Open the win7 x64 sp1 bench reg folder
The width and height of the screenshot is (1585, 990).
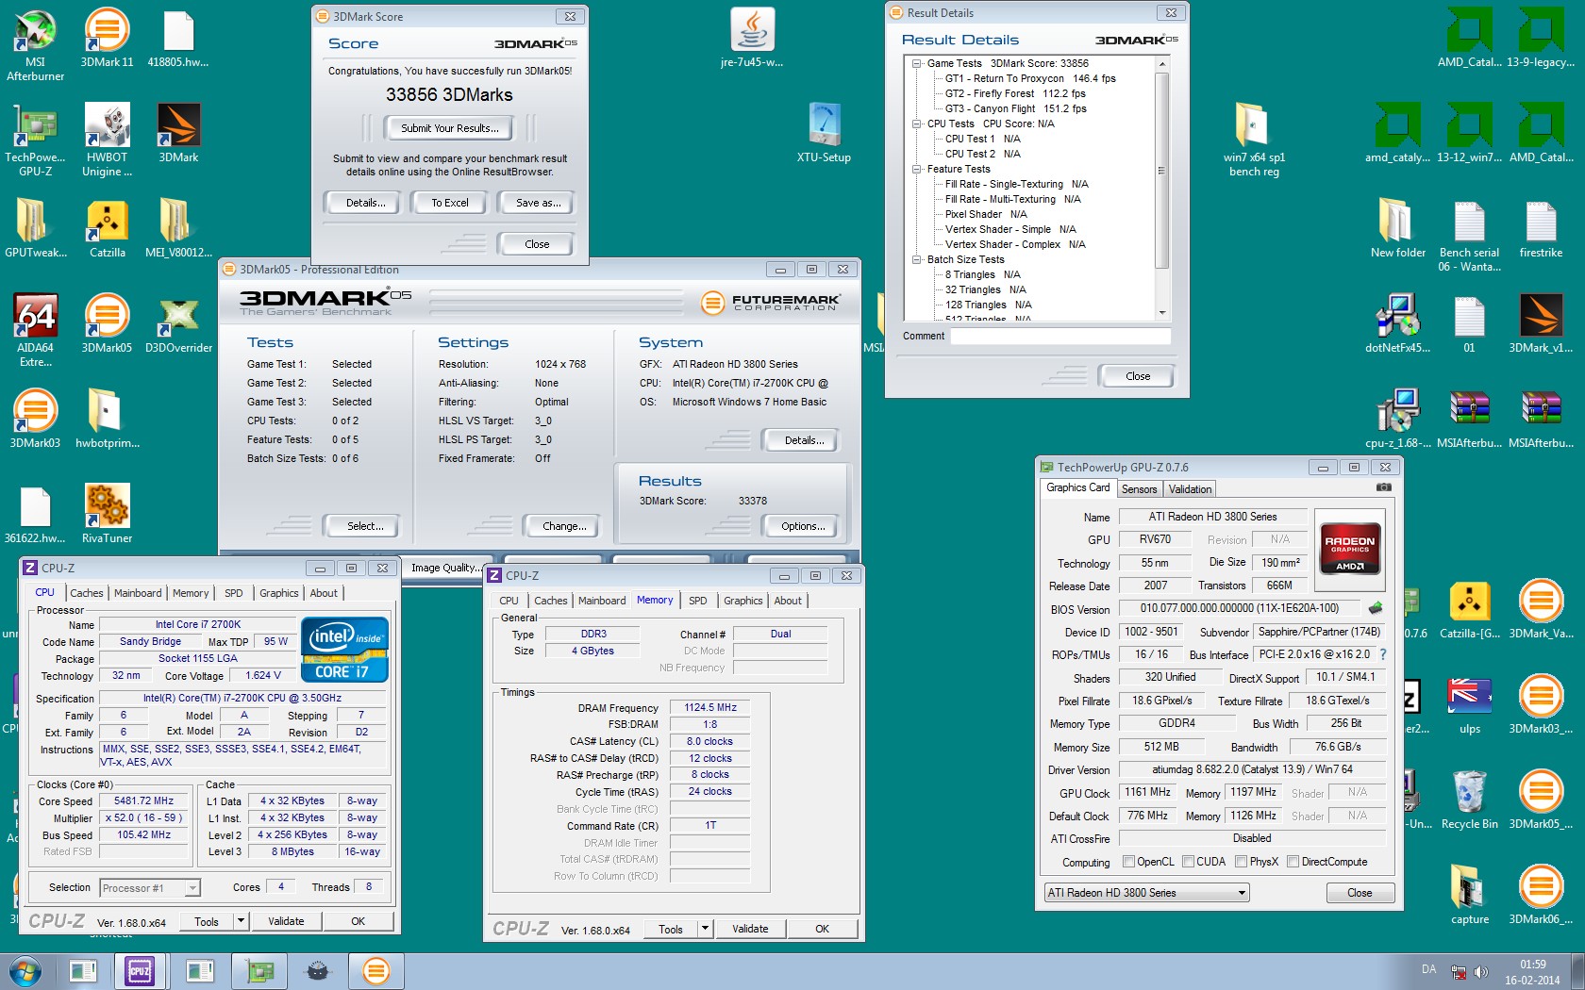1254,140
